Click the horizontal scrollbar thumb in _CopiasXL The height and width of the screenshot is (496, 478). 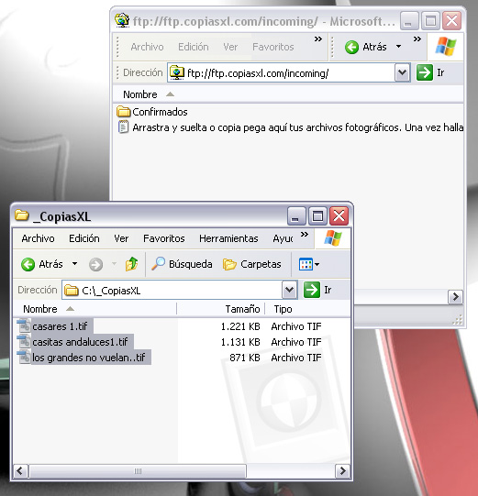[138, 471]
